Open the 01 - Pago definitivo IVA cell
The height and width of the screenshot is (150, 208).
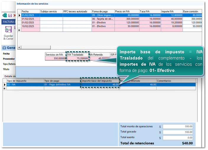coord(62,85)
